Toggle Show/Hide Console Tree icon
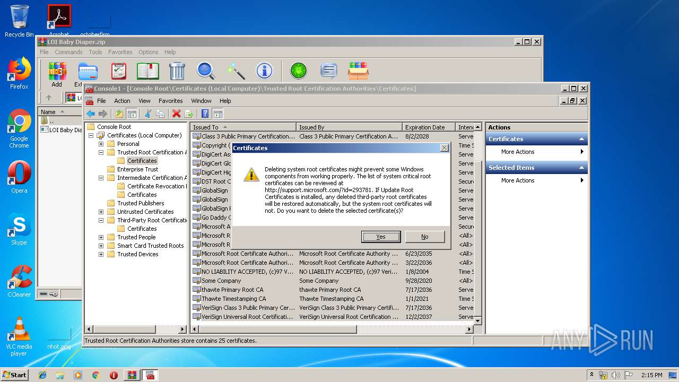Screen dimensions: 679x382 tap(132, 114)
